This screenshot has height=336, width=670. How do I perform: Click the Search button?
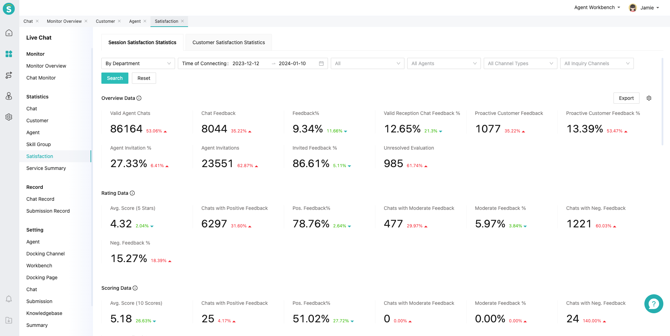tap(115, 78)
